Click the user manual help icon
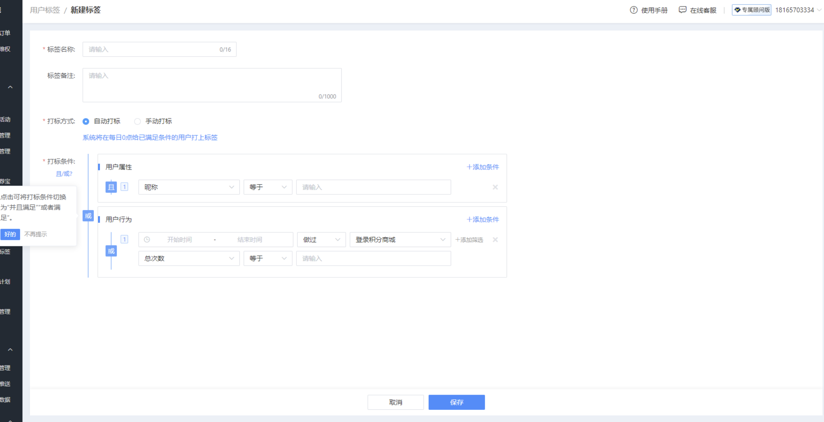Viewport: 824px width, 422px height. (633, 10)
